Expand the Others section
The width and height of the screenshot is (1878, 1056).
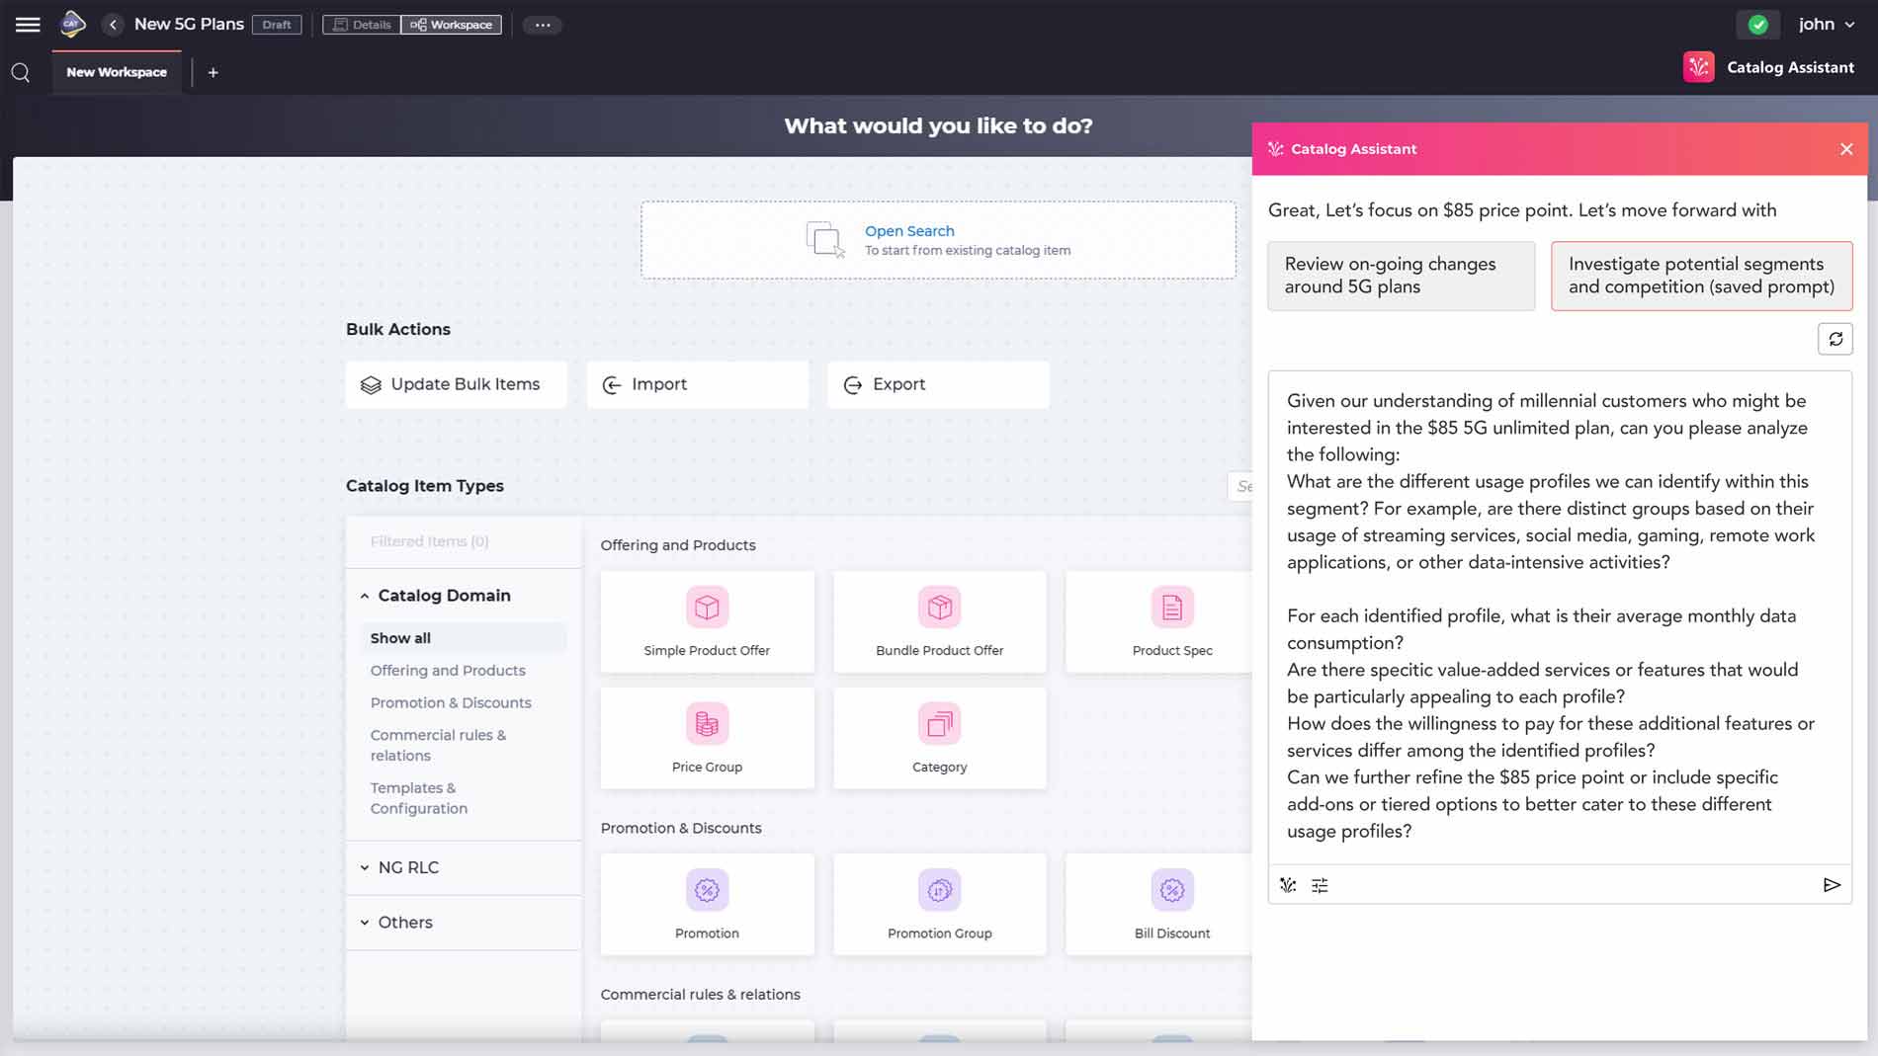365,923
